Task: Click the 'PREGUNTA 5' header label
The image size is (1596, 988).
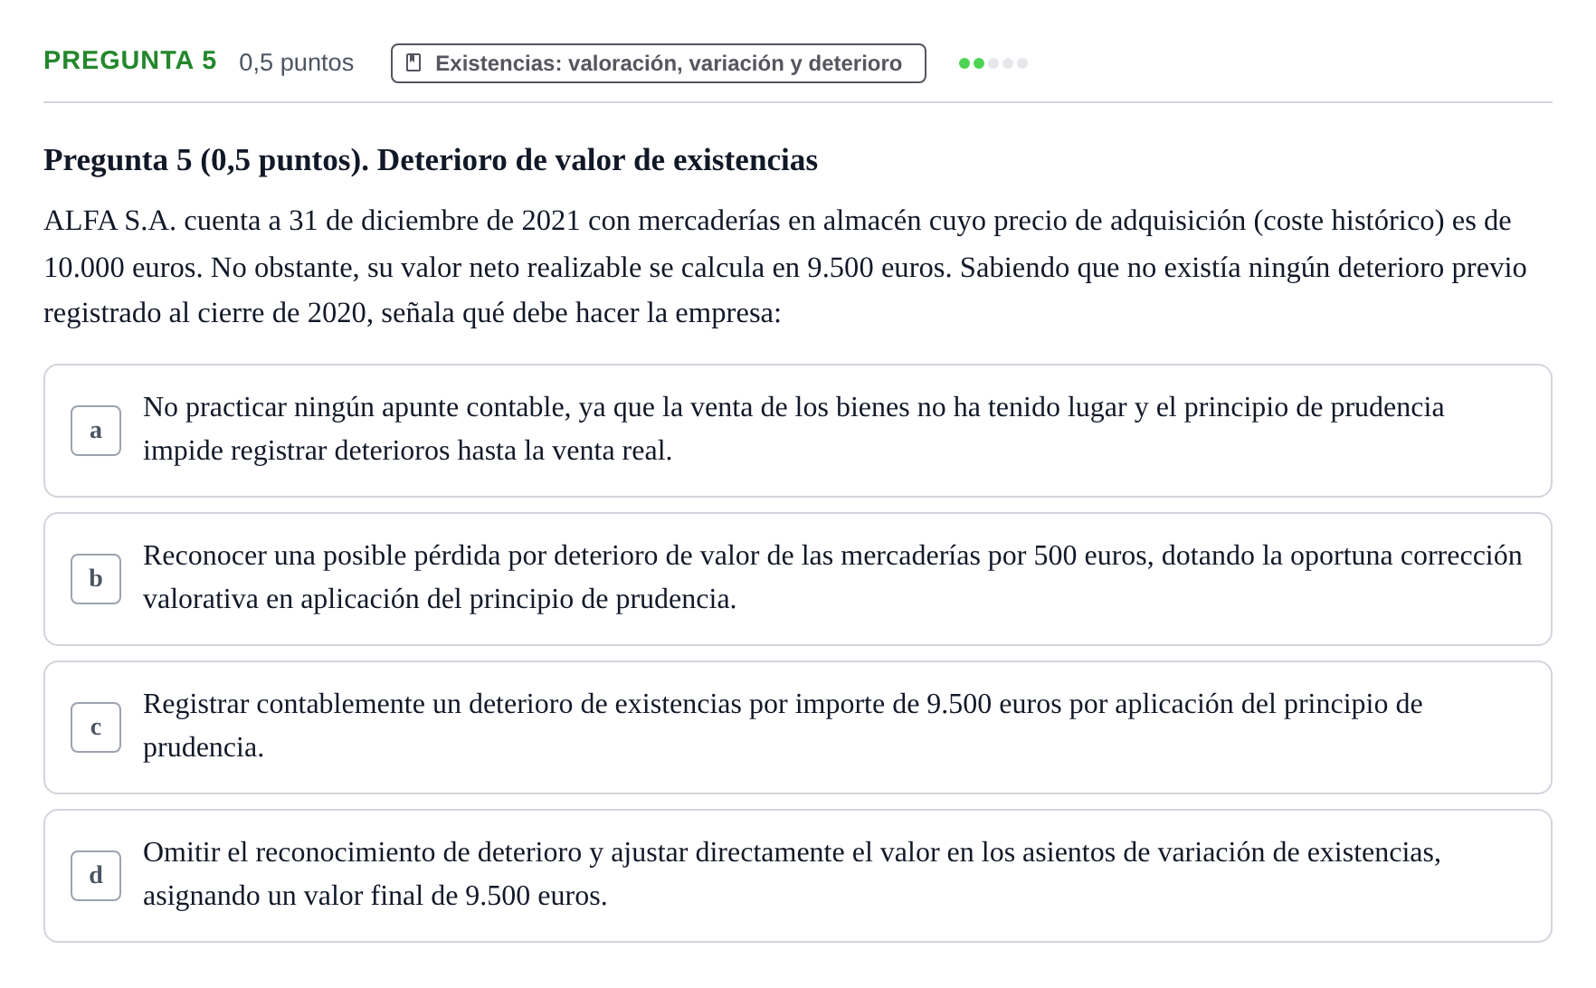Action: point(130,61)
